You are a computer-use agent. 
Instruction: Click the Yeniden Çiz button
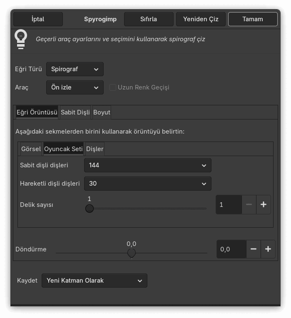[x=201, y=19]
